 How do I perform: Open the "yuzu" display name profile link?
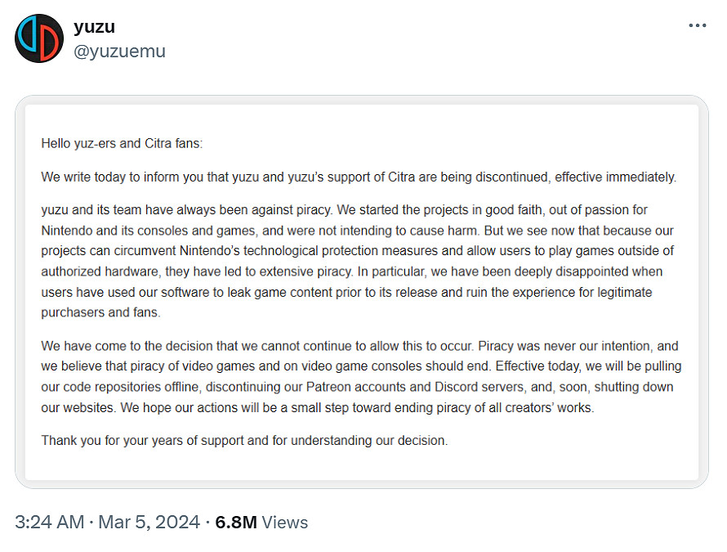pyautogui.click(x=94, y=27)
